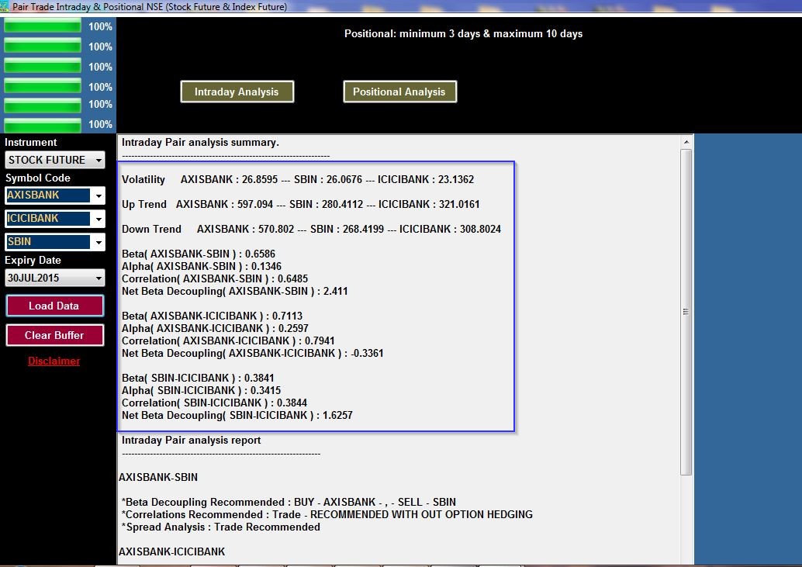The height and width of the screenshot is (567, 802).
Task: Open the Intraday Analysis view
Action: pyautogui.click(x=237, y=92)
